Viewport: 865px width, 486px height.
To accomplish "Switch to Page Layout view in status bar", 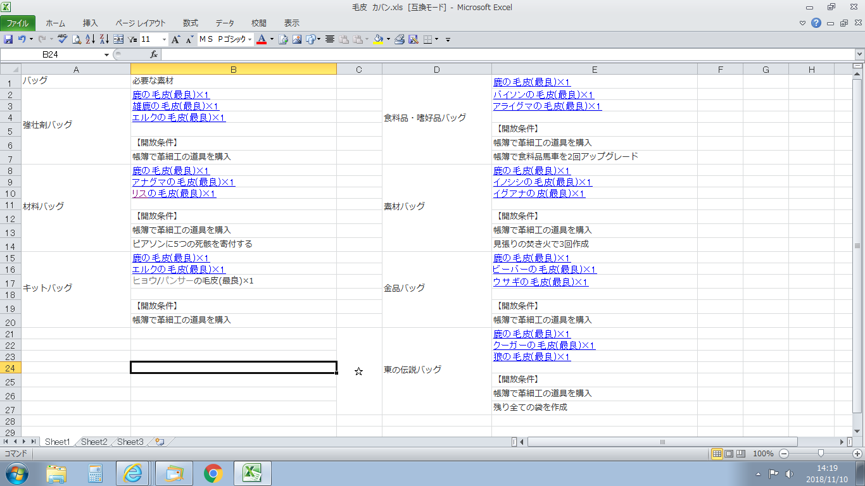I will [x=729, y=454].
